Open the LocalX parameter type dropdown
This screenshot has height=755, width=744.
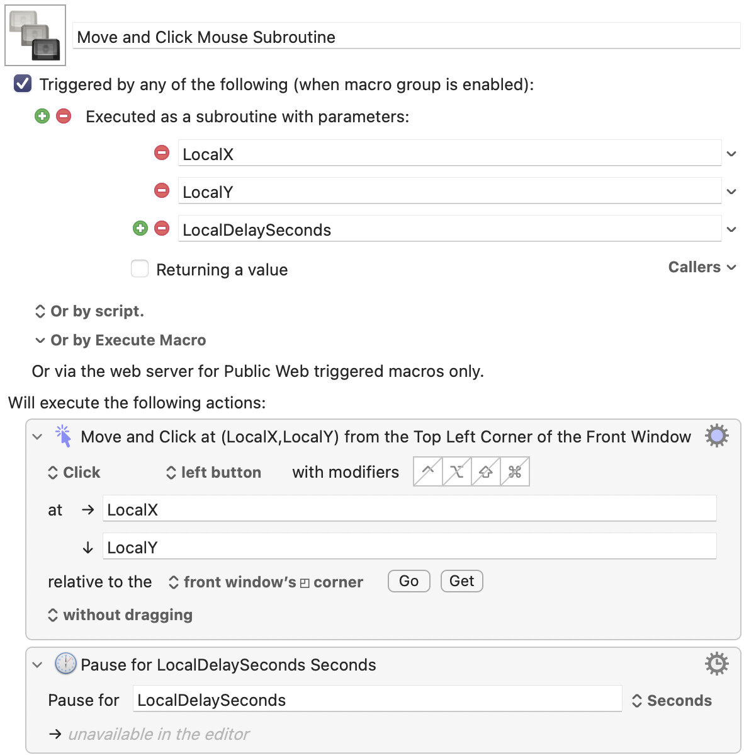click(731, 154)
